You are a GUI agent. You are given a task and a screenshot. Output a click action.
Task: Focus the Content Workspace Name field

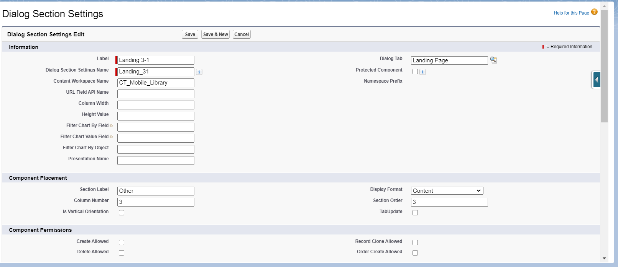(x=156, y=83)
